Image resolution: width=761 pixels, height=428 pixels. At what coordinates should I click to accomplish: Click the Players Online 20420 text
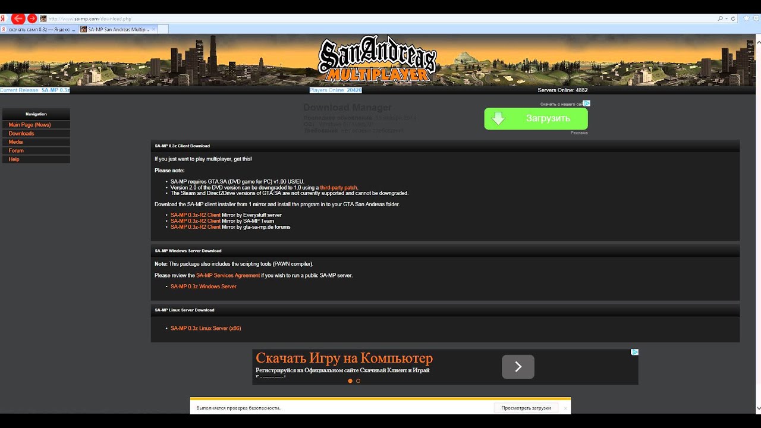pos(335,90)
